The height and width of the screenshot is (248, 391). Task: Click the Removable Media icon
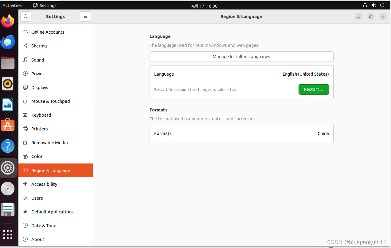tap(25, 142)
